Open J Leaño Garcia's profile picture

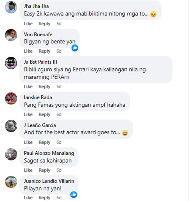(x=11, y=126)
